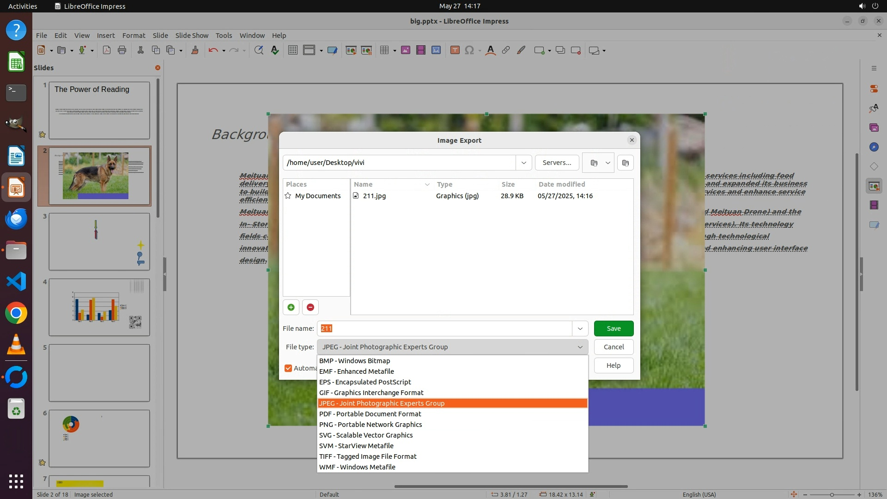Viewport: 887px width, 499px height.
Task: Click the green Save button
Action: point(614,329)
